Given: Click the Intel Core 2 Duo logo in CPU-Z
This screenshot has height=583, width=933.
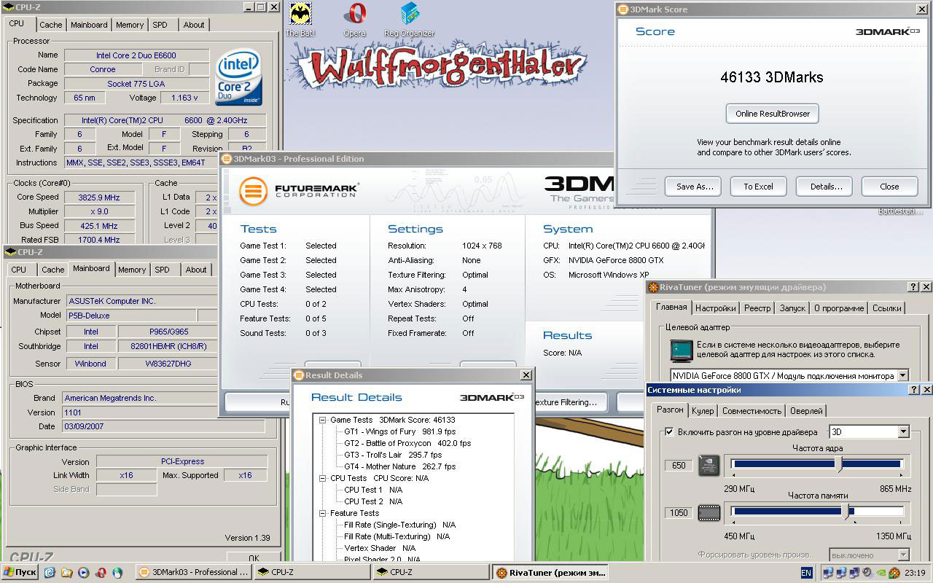Looking at the screenshot, I should [239, 77].
